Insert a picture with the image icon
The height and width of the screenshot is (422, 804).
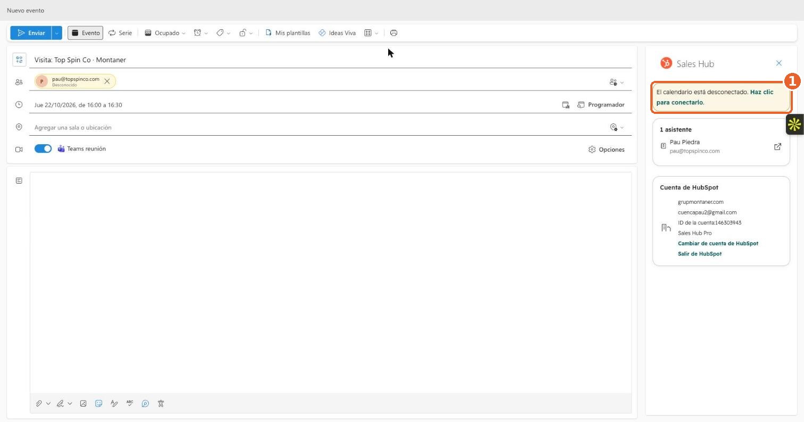83,403
